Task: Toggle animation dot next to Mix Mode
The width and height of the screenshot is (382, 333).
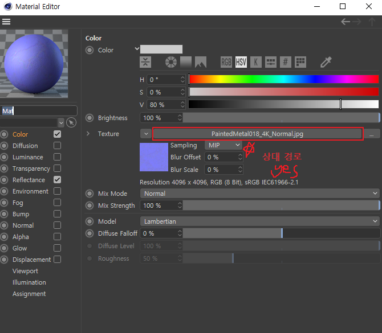Action: point(90,194)
